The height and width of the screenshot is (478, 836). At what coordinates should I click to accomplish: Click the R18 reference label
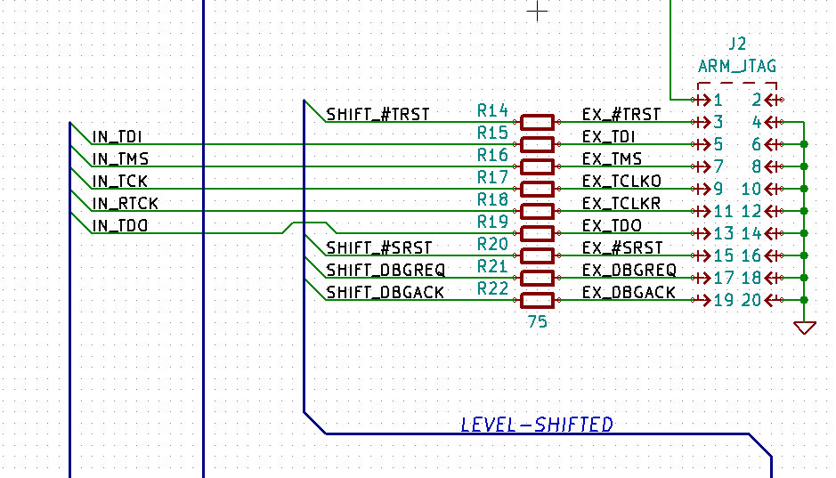click(492, 199)
